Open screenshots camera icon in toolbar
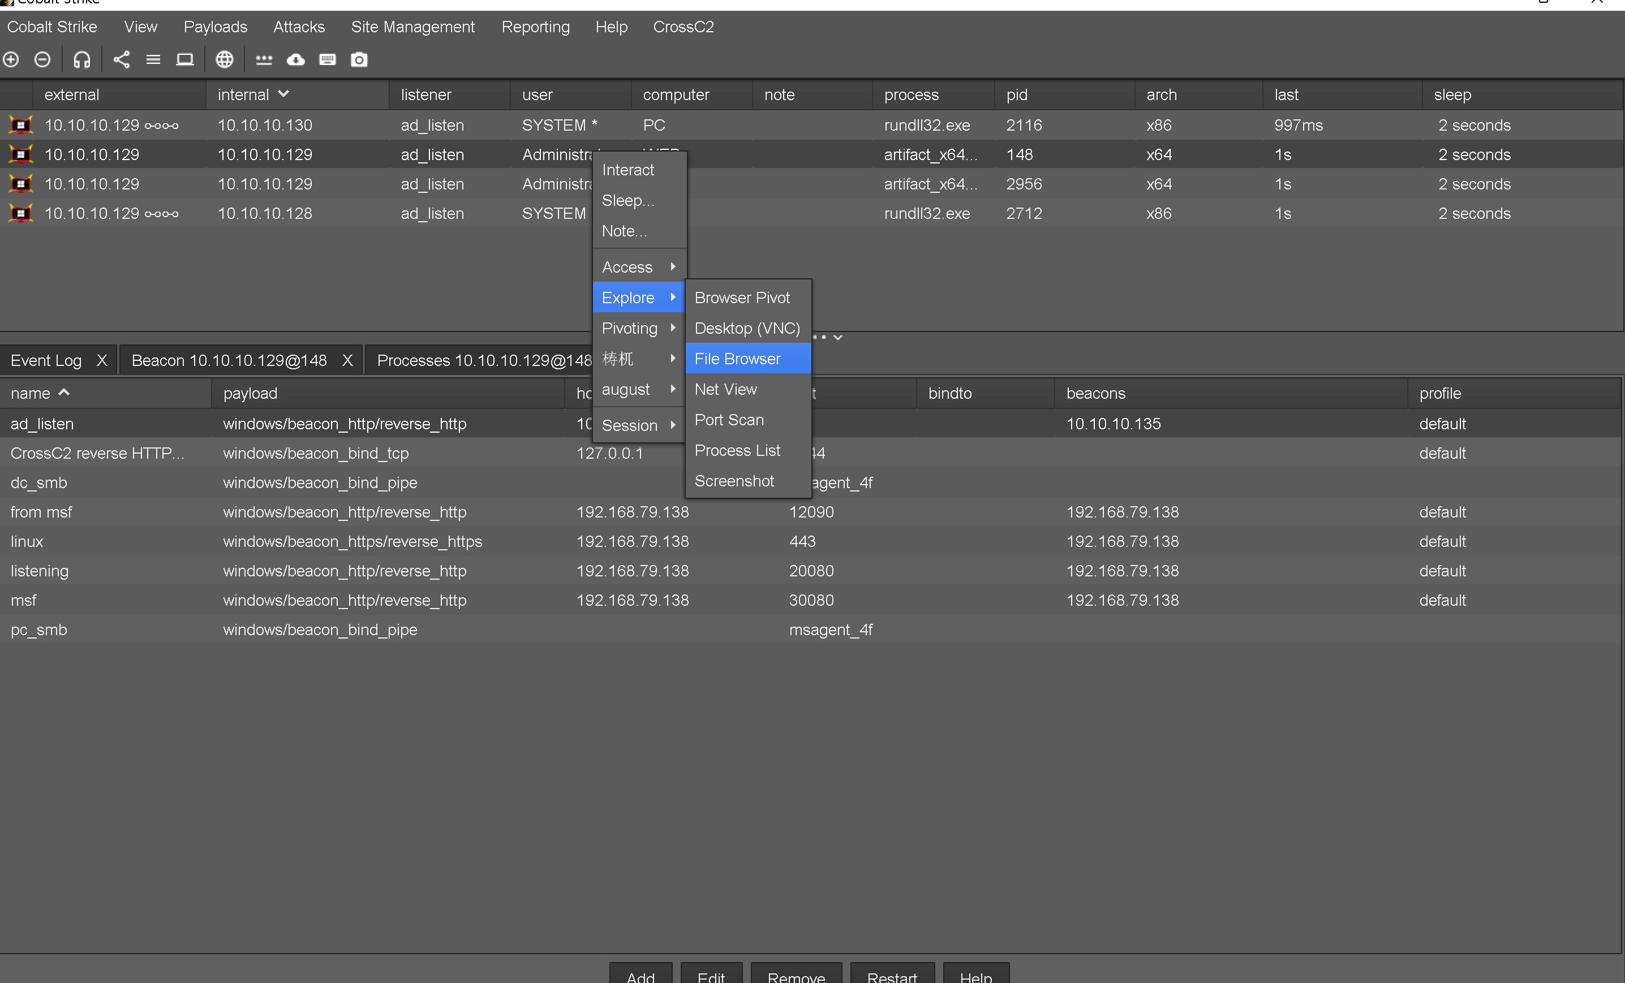 359,60
